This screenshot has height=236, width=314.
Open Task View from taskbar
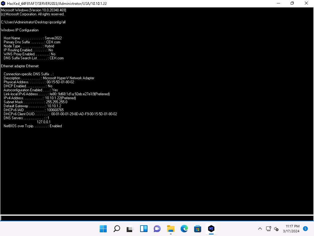tap(130, 229)
